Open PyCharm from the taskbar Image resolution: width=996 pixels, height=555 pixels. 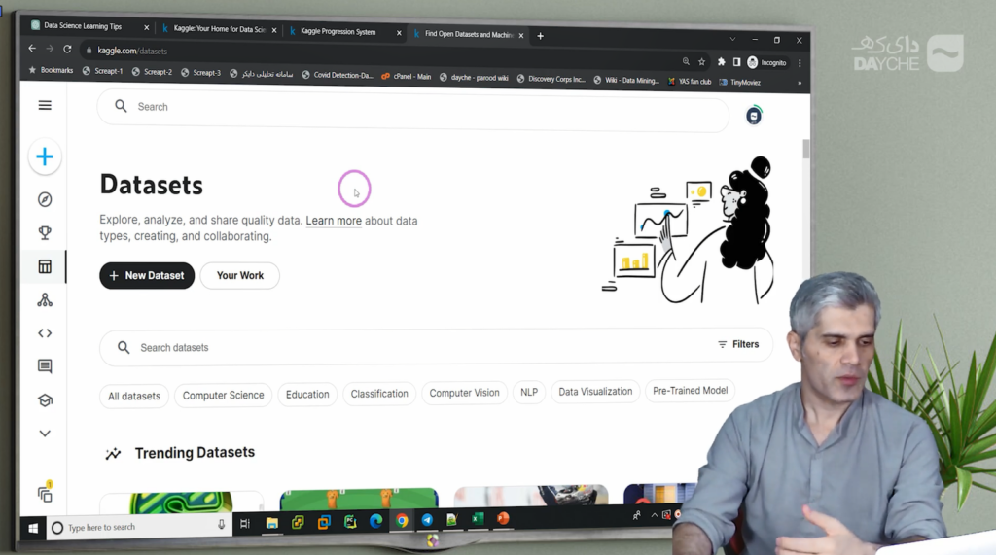click(x=349, y=521)
